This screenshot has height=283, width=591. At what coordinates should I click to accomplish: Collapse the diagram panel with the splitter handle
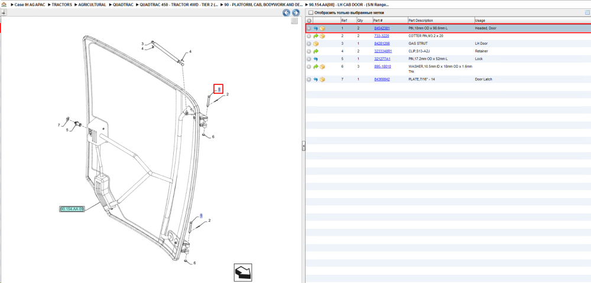tap(303, 146)
